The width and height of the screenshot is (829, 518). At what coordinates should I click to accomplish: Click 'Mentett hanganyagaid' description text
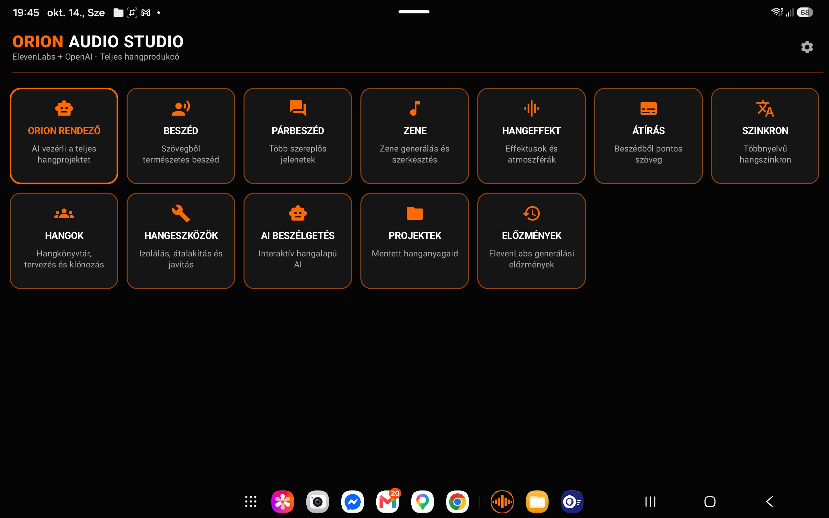point(414,253)
